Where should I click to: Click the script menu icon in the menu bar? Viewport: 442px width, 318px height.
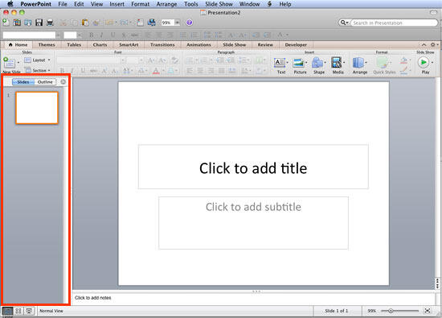coord(269,4)
